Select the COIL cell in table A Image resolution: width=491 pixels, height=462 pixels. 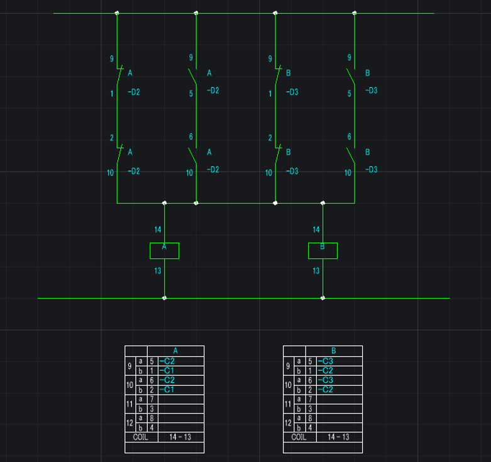pos(141,437)
